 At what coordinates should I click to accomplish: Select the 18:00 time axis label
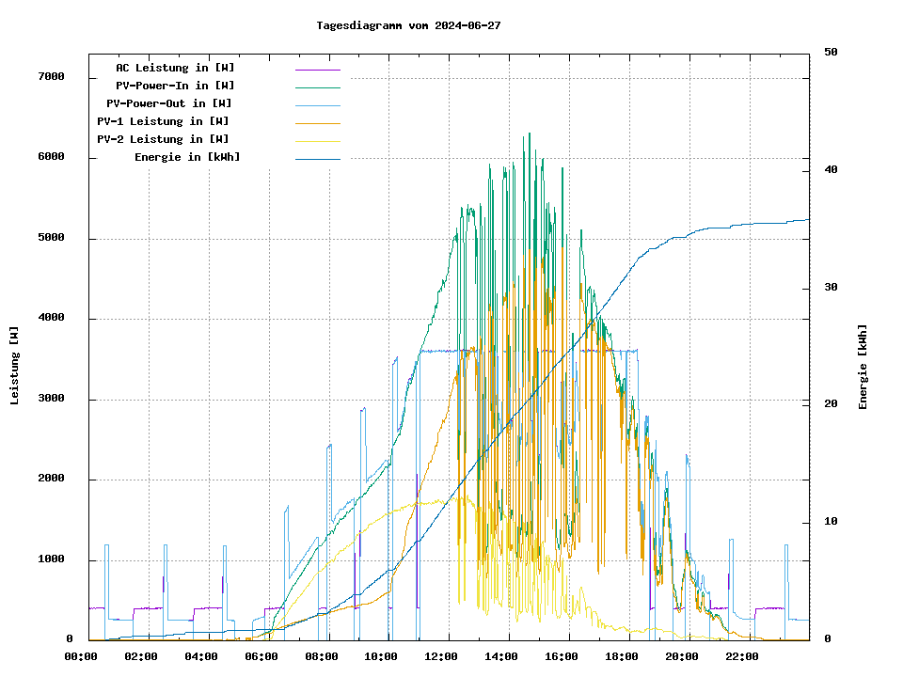point(622,656)
